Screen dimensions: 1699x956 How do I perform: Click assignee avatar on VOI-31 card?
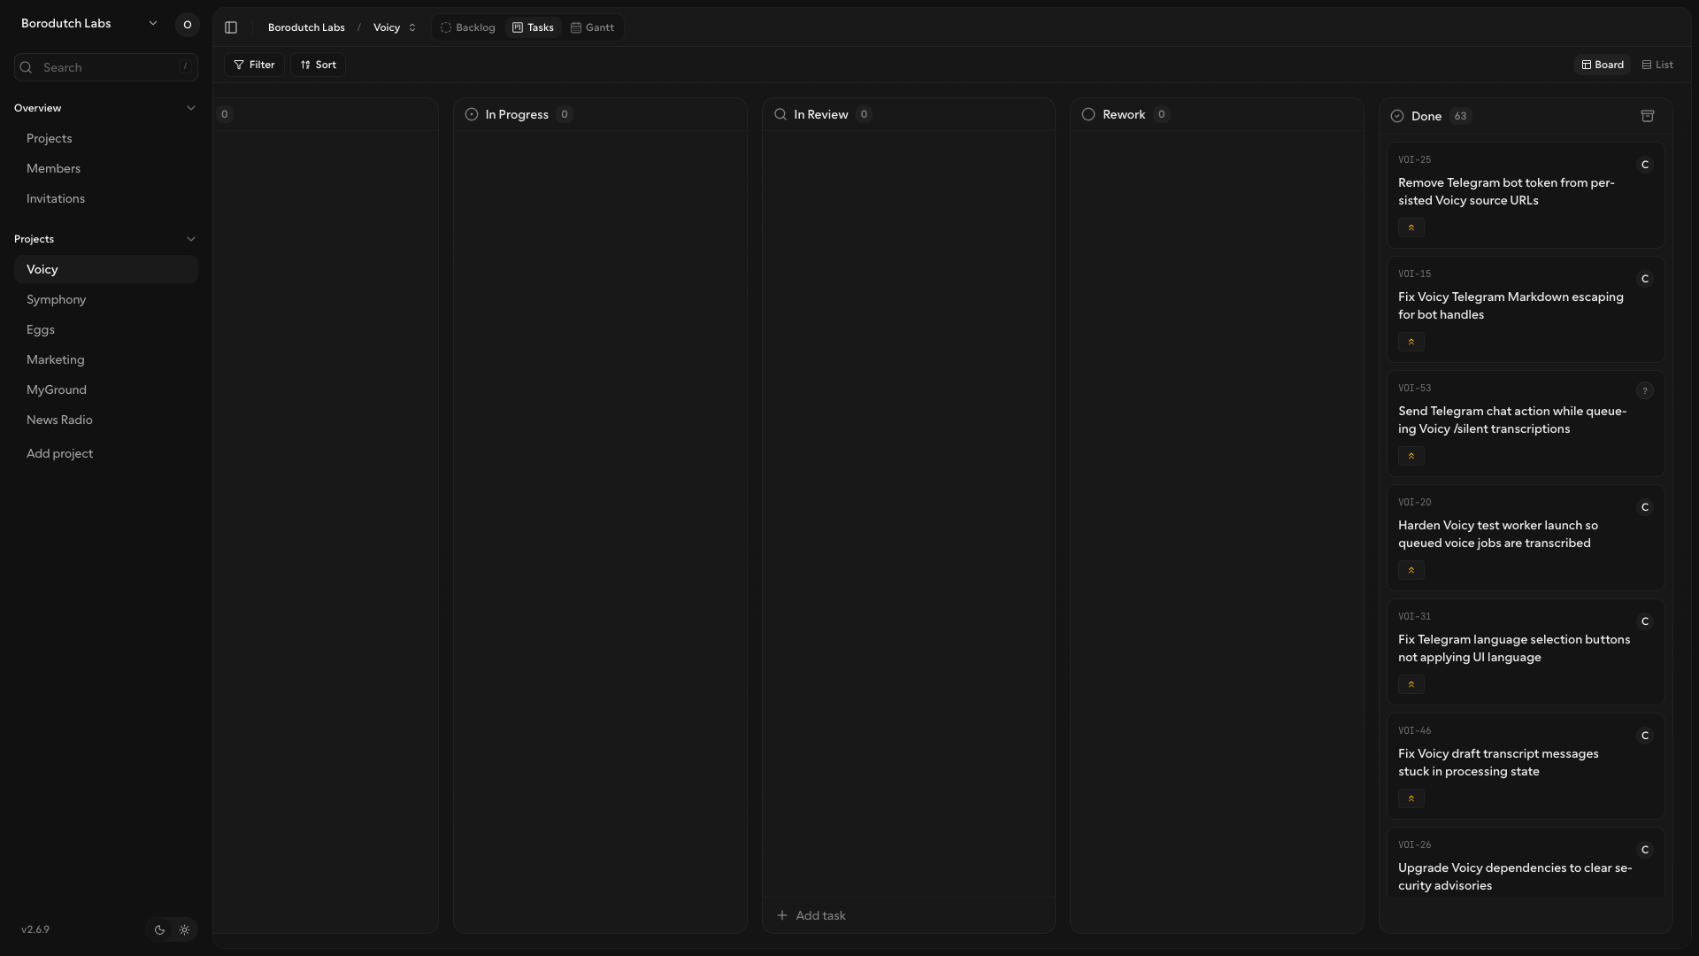tap(1645, 621)
